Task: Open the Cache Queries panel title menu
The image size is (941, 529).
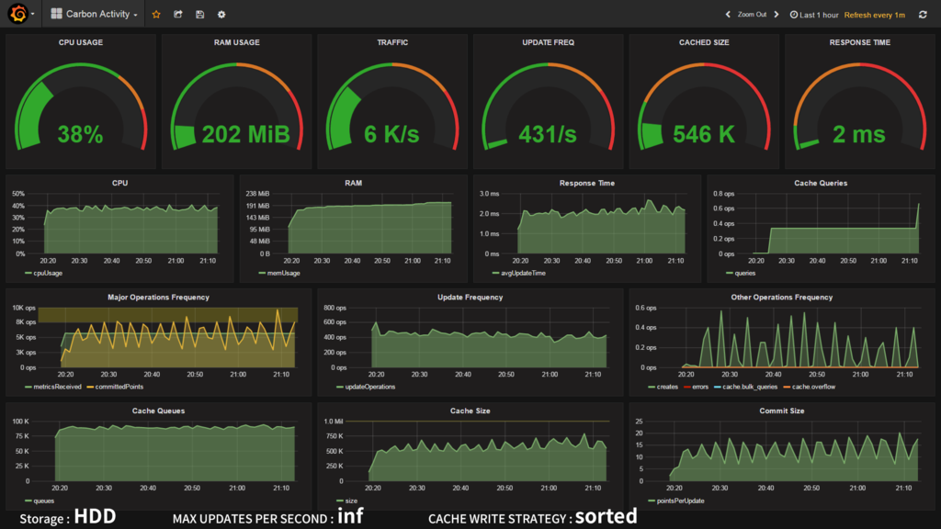Action: 821,183
